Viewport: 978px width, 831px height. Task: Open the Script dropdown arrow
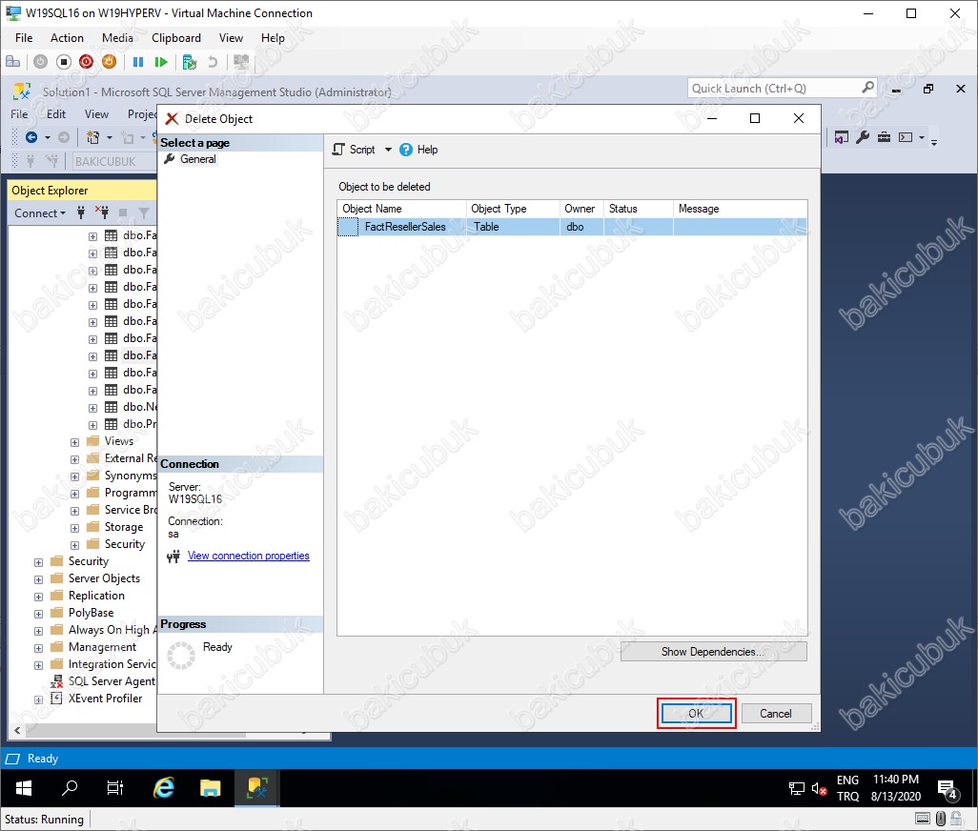[x=388, y=150]
